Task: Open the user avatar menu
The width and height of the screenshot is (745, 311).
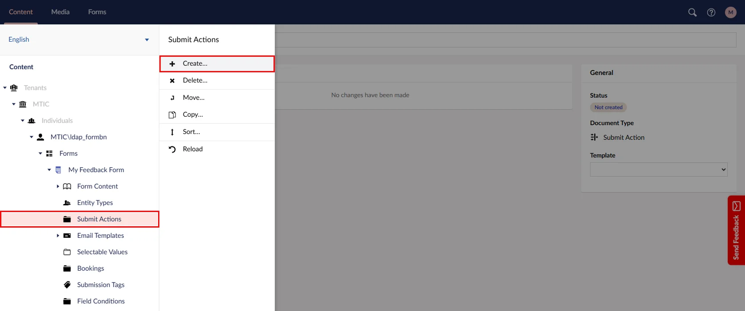Action: tap(730, 12)
